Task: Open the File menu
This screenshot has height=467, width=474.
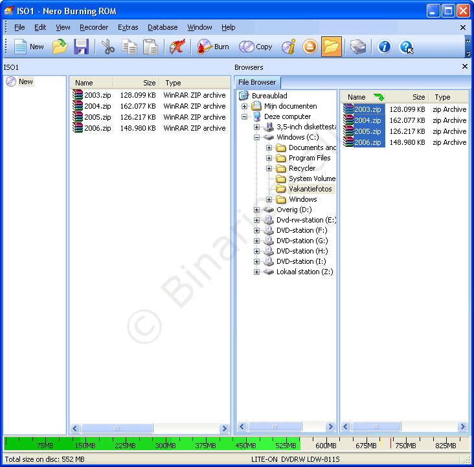Action: click(19, 27)
